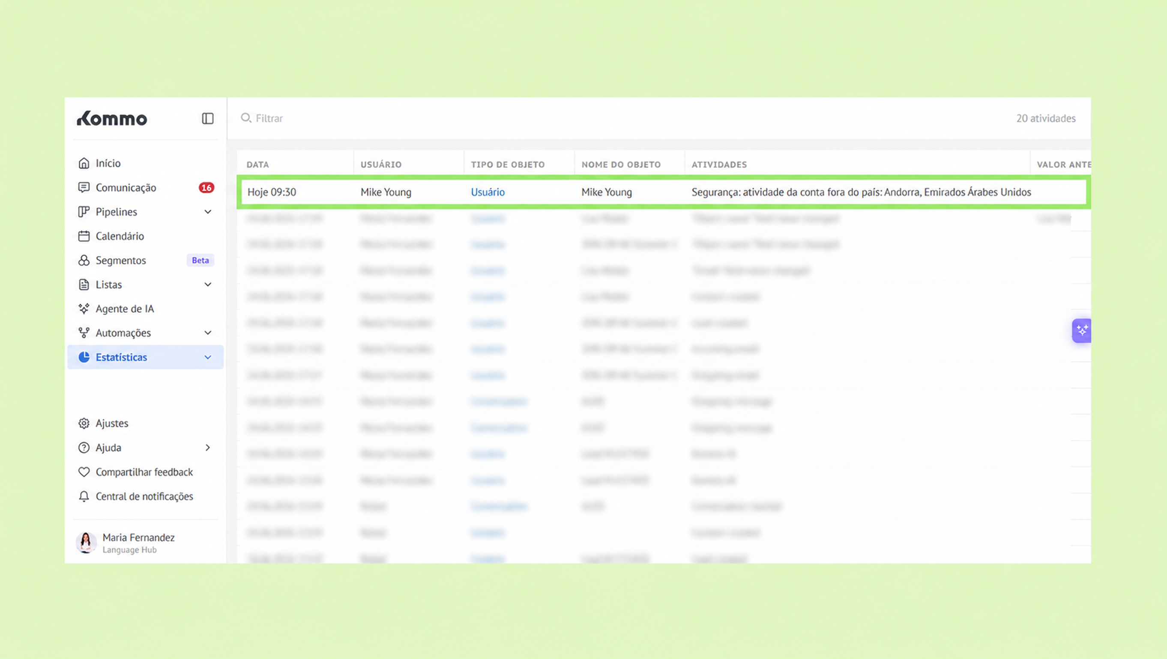
Task: Click the ATIVIDADES column header
Action: tap(719, 164)
